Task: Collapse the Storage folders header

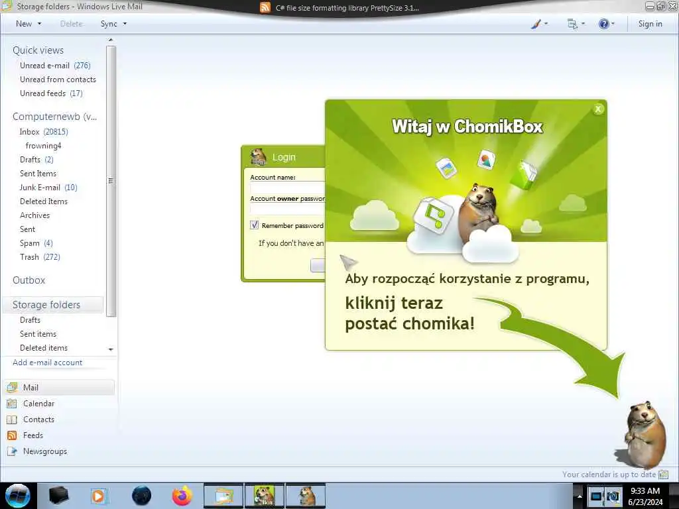Action: click(46, 305)
